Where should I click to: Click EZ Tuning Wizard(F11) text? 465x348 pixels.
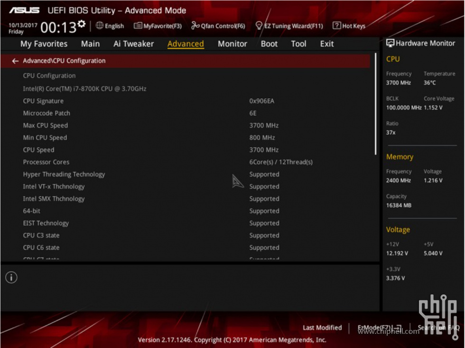[x=294, y=26]
